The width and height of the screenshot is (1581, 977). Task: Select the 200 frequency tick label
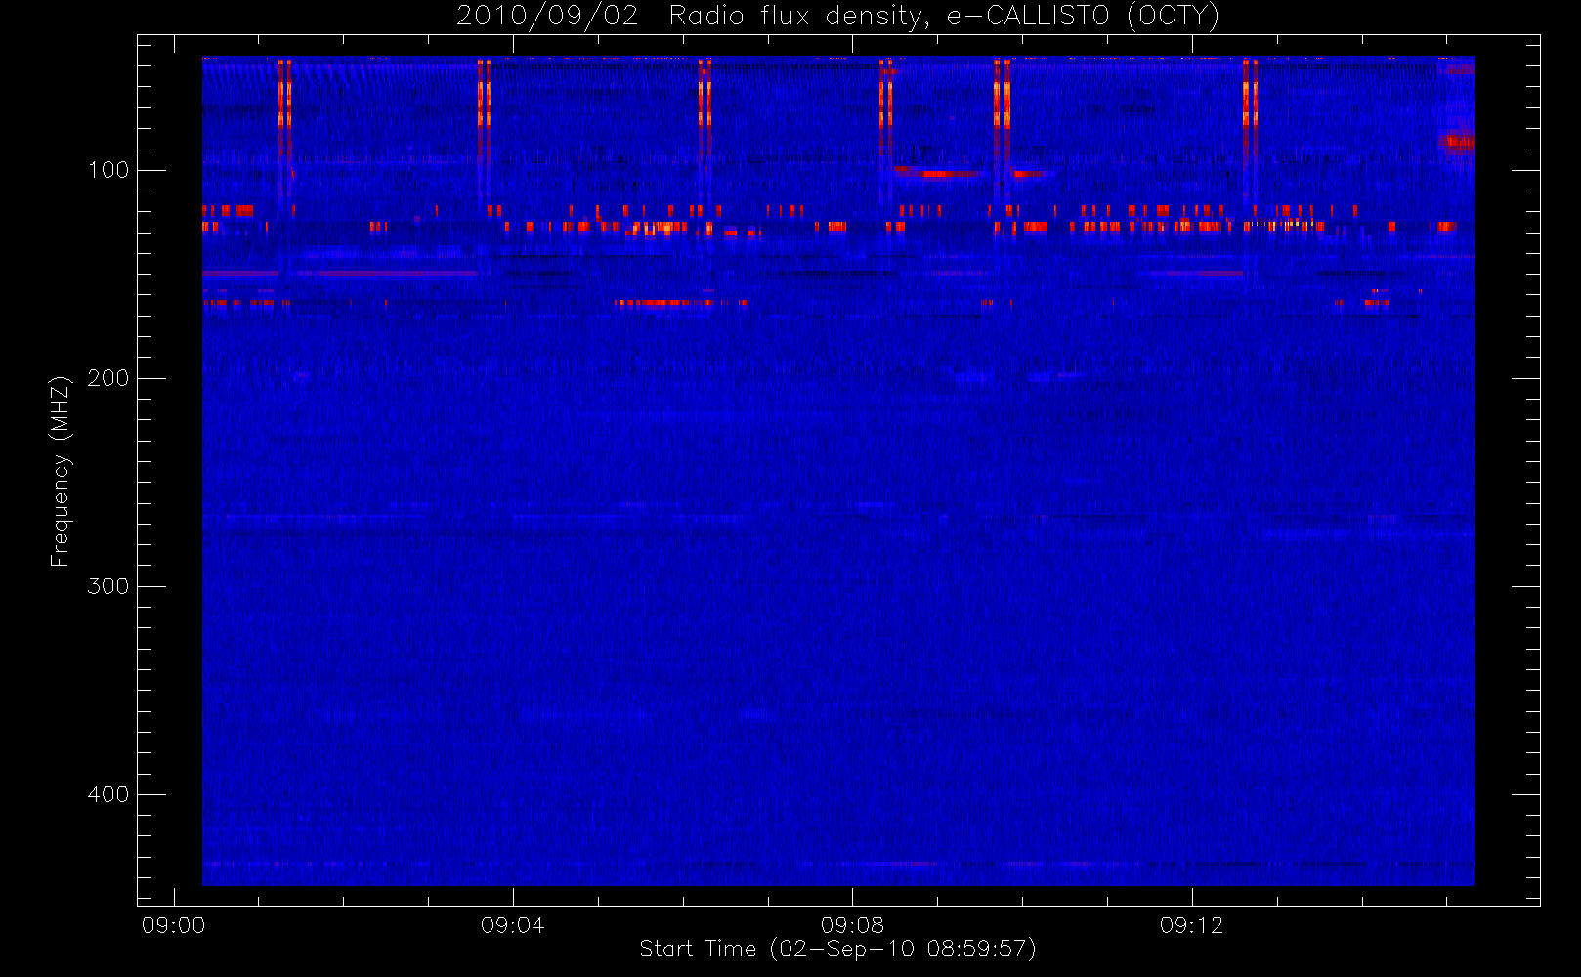coord(108,378)
